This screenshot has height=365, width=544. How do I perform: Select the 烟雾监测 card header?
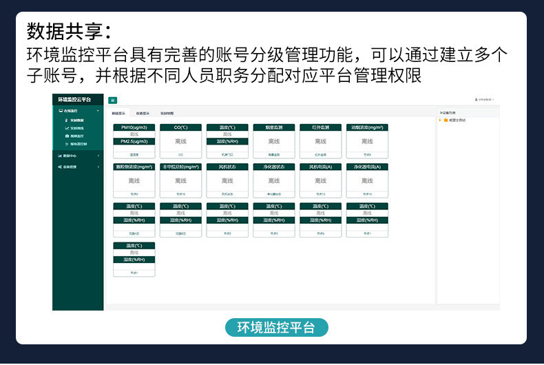(x=274, y=127)
